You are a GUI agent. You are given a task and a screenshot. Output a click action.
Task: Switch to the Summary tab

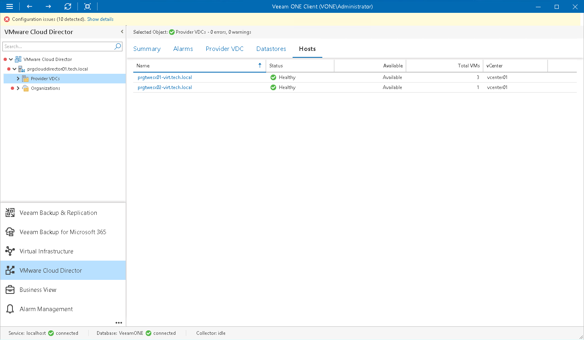pos(147,49)
